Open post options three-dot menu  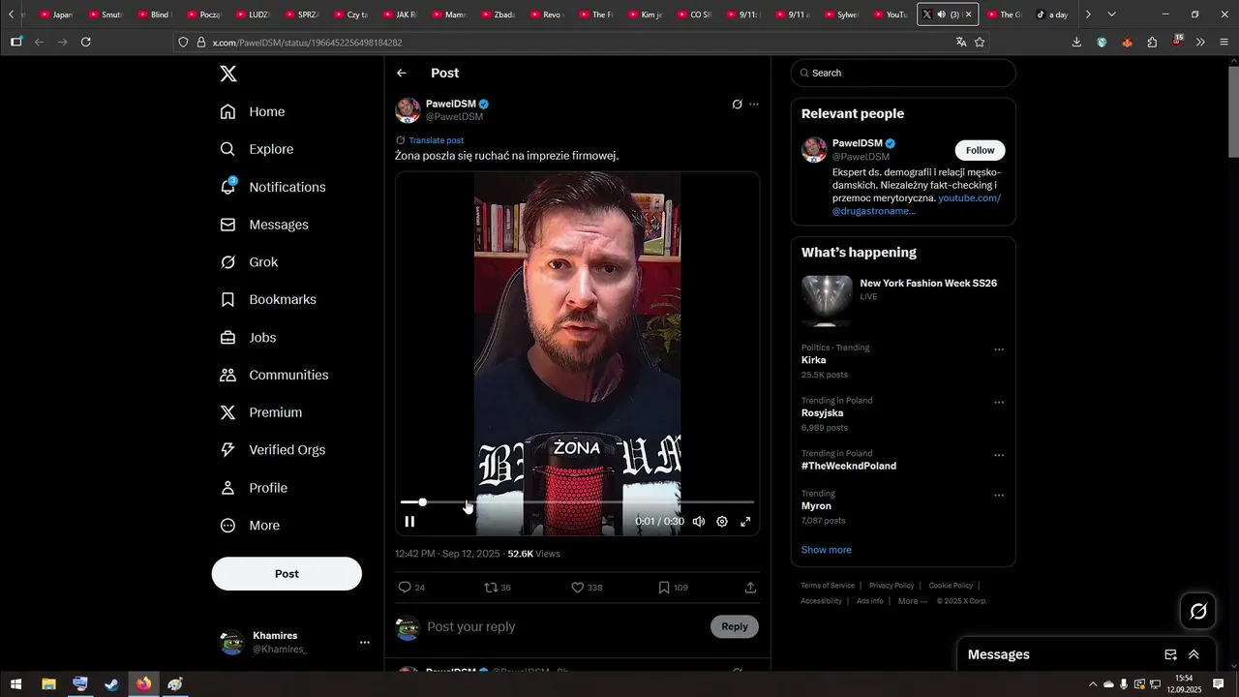[x=754, y=105]
